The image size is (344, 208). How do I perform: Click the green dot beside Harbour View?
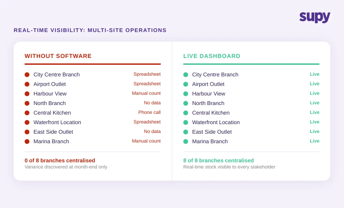coord(186,94)
